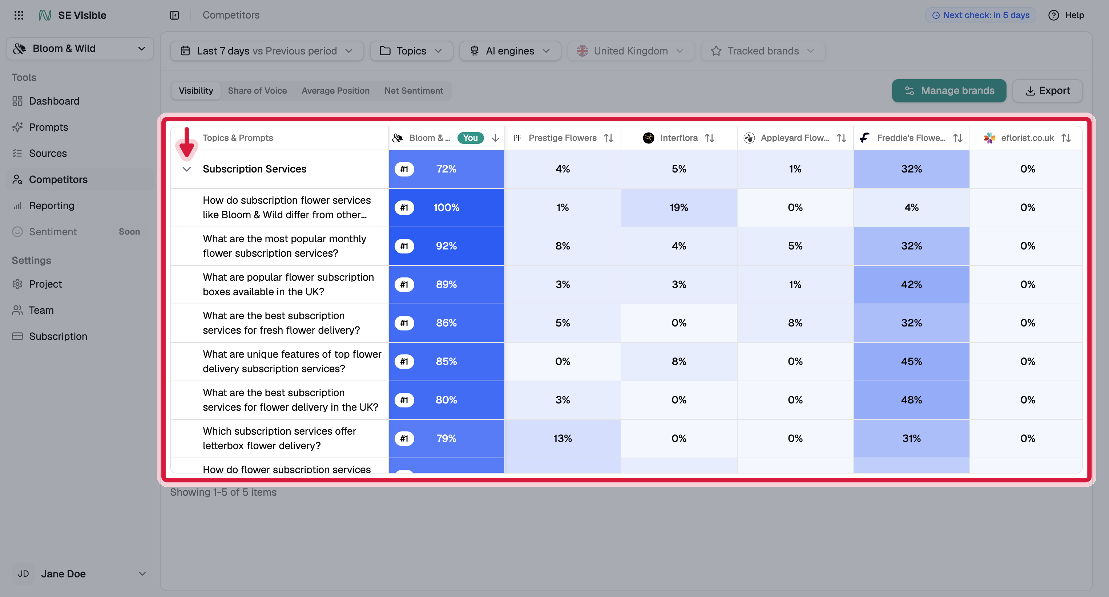This screenshot has height=597, width=1109.
Task: Click the You badge in header
Action: pos(470,138)
